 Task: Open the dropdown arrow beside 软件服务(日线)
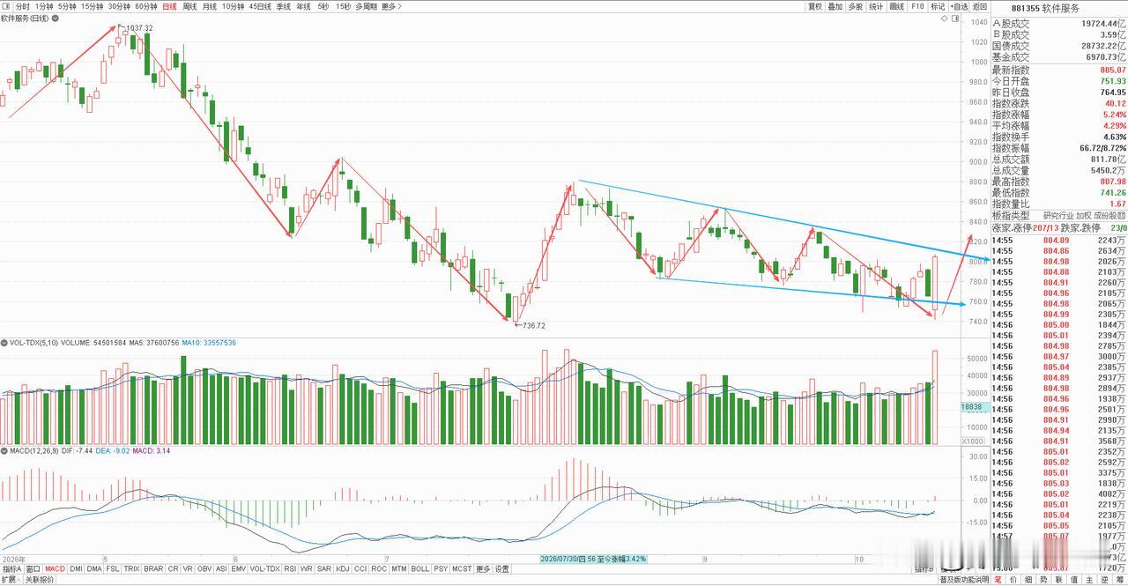click(x=55, y=18)
